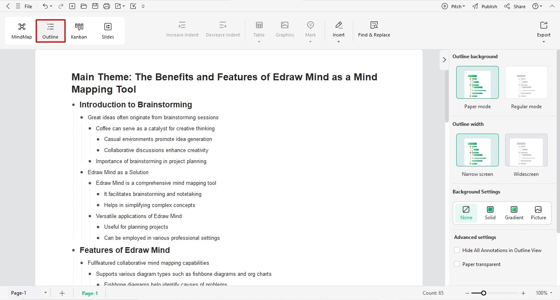Choose Widescreen outline width
This screenshot has height=300, width=560.
pos(526,150)
